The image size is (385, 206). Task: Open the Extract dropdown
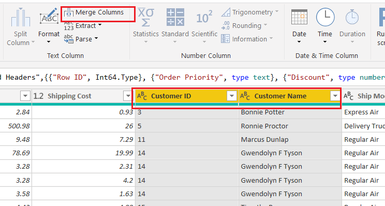[x=83, y=26]
